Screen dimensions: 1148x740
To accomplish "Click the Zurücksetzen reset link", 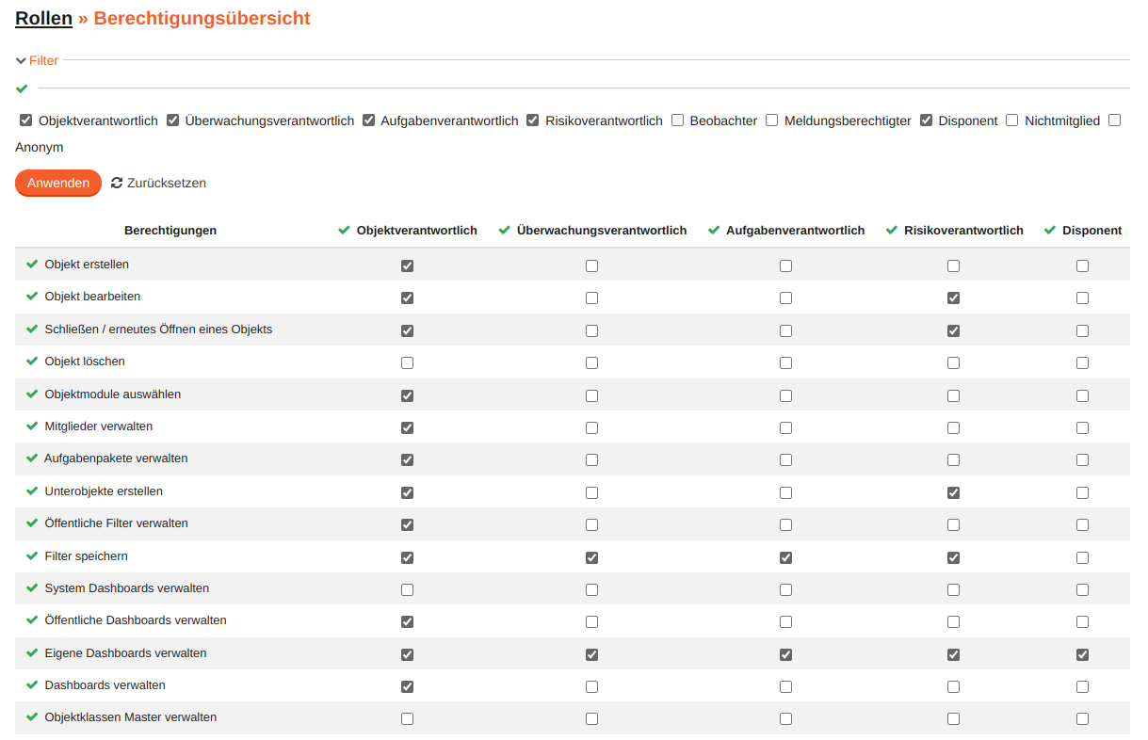I will tap(166, 183).
